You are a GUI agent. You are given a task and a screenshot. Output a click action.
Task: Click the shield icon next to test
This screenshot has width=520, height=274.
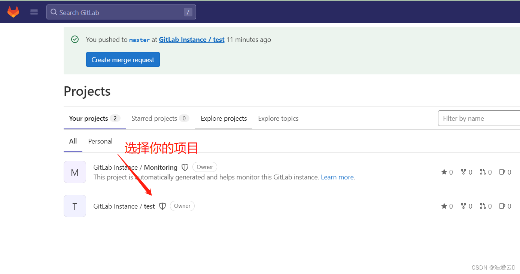click(x=162, y=206)
